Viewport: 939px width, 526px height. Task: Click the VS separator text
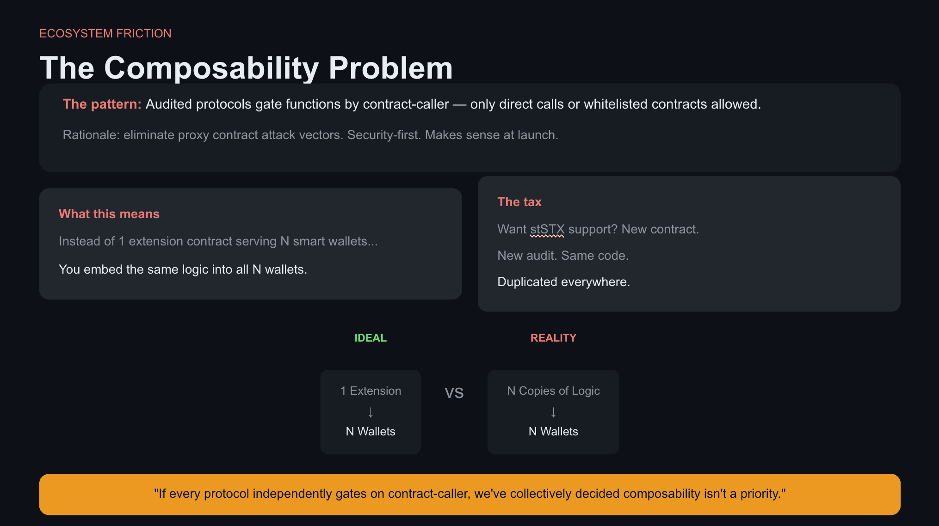(454, 393)
